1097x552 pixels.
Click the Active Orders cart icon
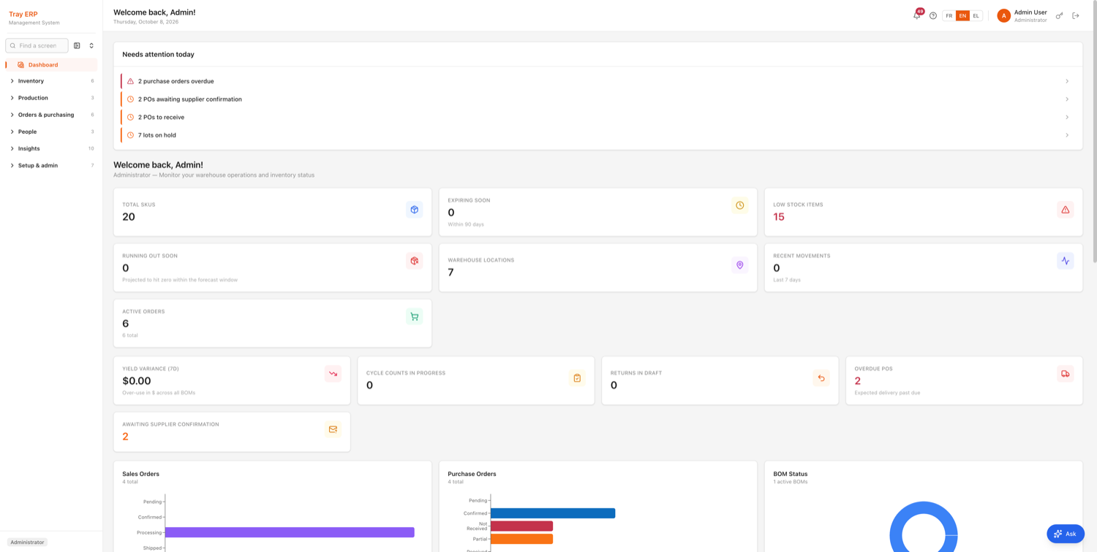tap(414, 317)
